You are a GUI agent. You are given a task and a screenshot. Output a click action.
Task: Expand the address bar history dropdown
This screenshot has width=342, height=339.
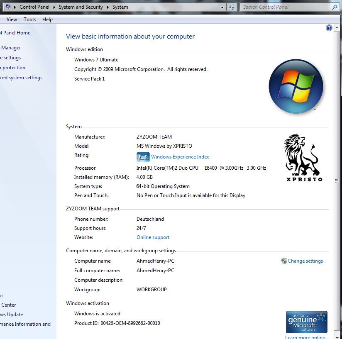pos(222,7)
